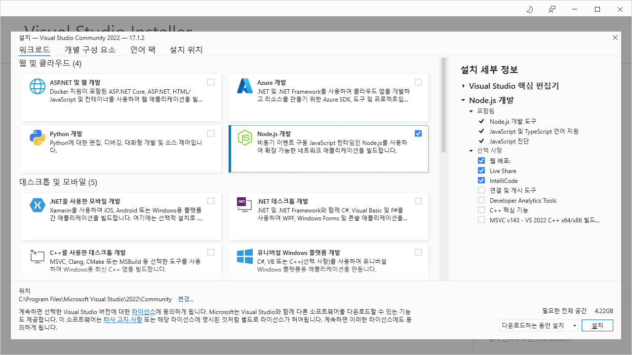Enable MSVC v143 build tools option
Screen dimensions: 632x355
(x=481, y=220)
